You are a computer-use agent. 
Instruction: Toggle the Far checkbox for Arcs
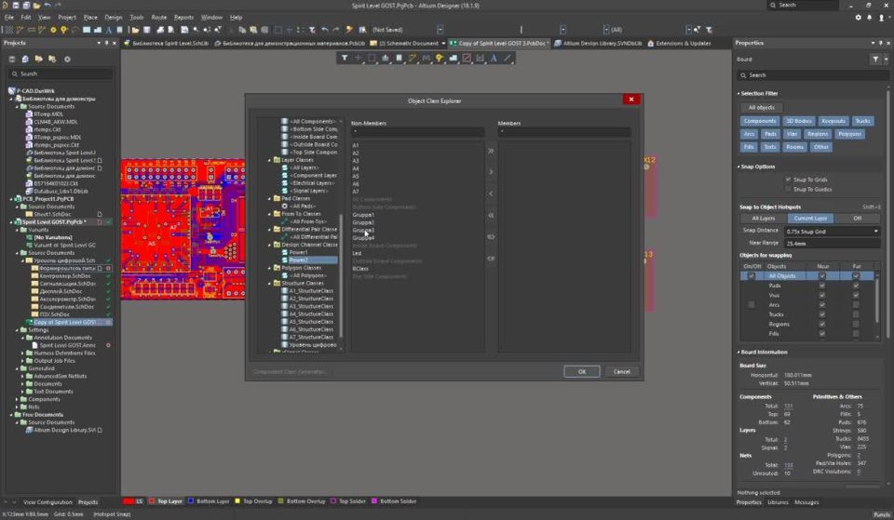(x=856, y=305)
